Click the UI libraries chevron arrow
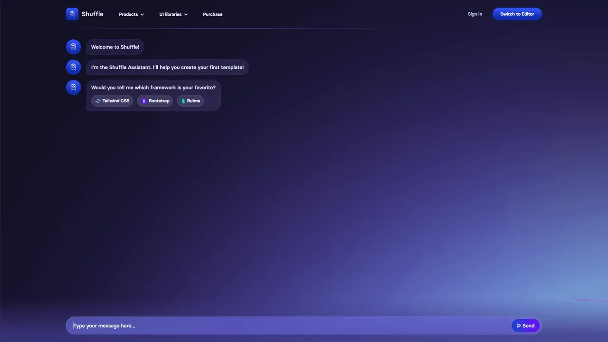This screenshot has width=608, height=342. click(186, 15)
